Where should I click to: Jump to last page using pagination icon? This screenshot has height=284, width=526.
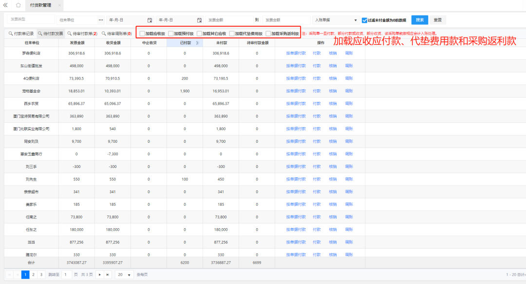[108, 275]
